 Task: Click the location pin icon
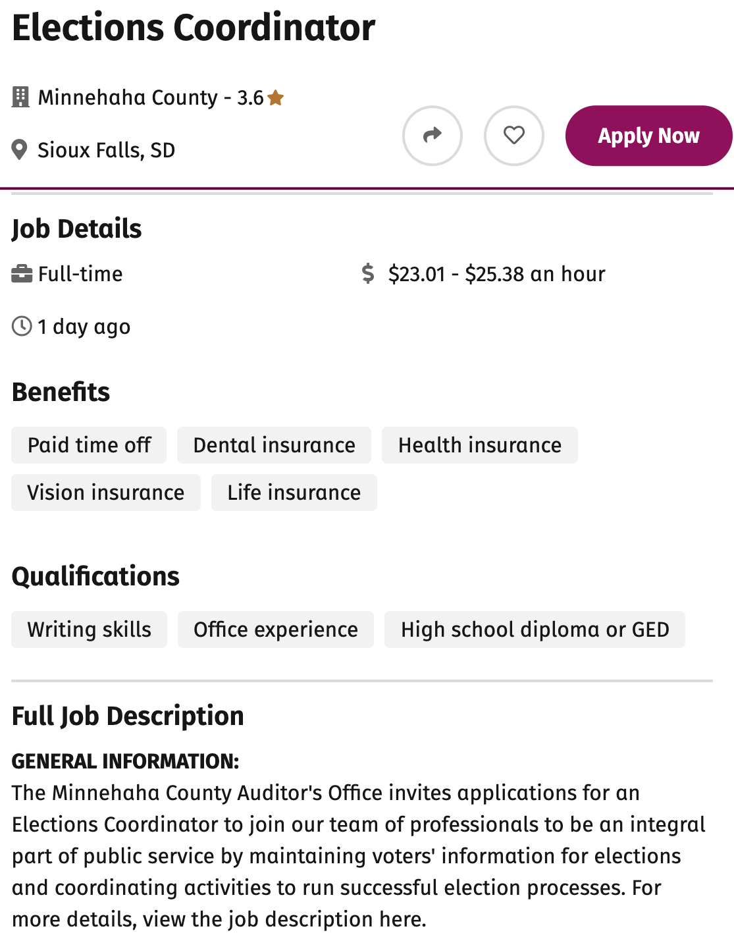(x=20, y=150)
